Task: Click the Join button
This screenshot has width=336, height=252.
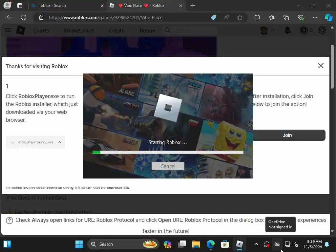Action: (289, 135)
